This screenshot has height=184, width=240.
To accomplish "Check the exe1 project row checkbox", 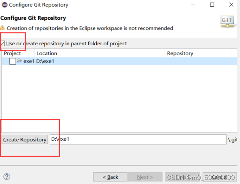I will point(12,61).
